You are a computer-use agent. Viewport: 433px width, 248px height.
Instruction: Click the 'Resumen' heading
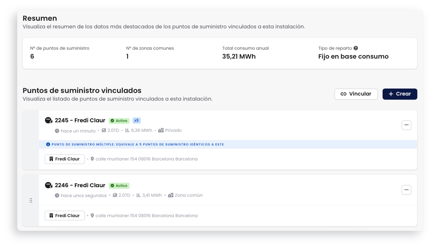point(40,18)
